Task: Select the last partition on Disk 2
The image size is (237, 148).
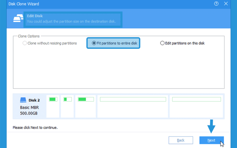Action: pos(196,106)
